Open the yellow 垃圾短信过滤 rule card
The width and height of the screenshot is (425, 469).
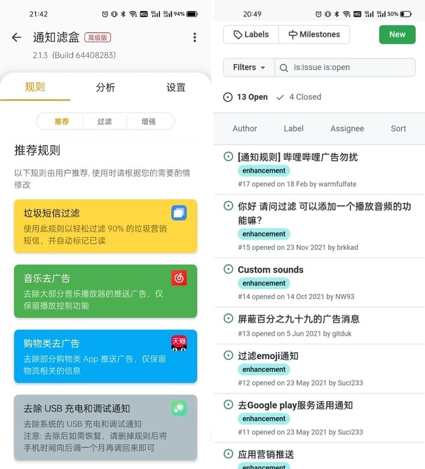point(106,226)
